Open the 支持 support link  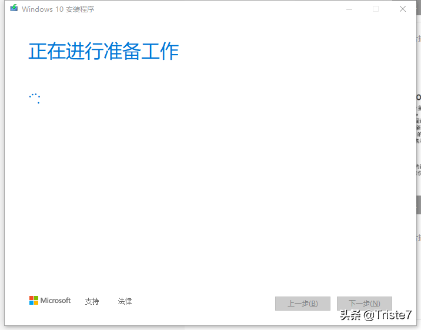(x=92, y=301)
